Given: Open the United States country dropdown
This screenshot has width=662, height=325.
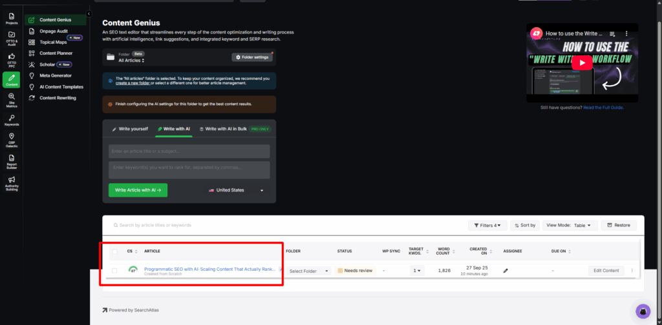Looking at the screenshot, I should pos(237,190).
